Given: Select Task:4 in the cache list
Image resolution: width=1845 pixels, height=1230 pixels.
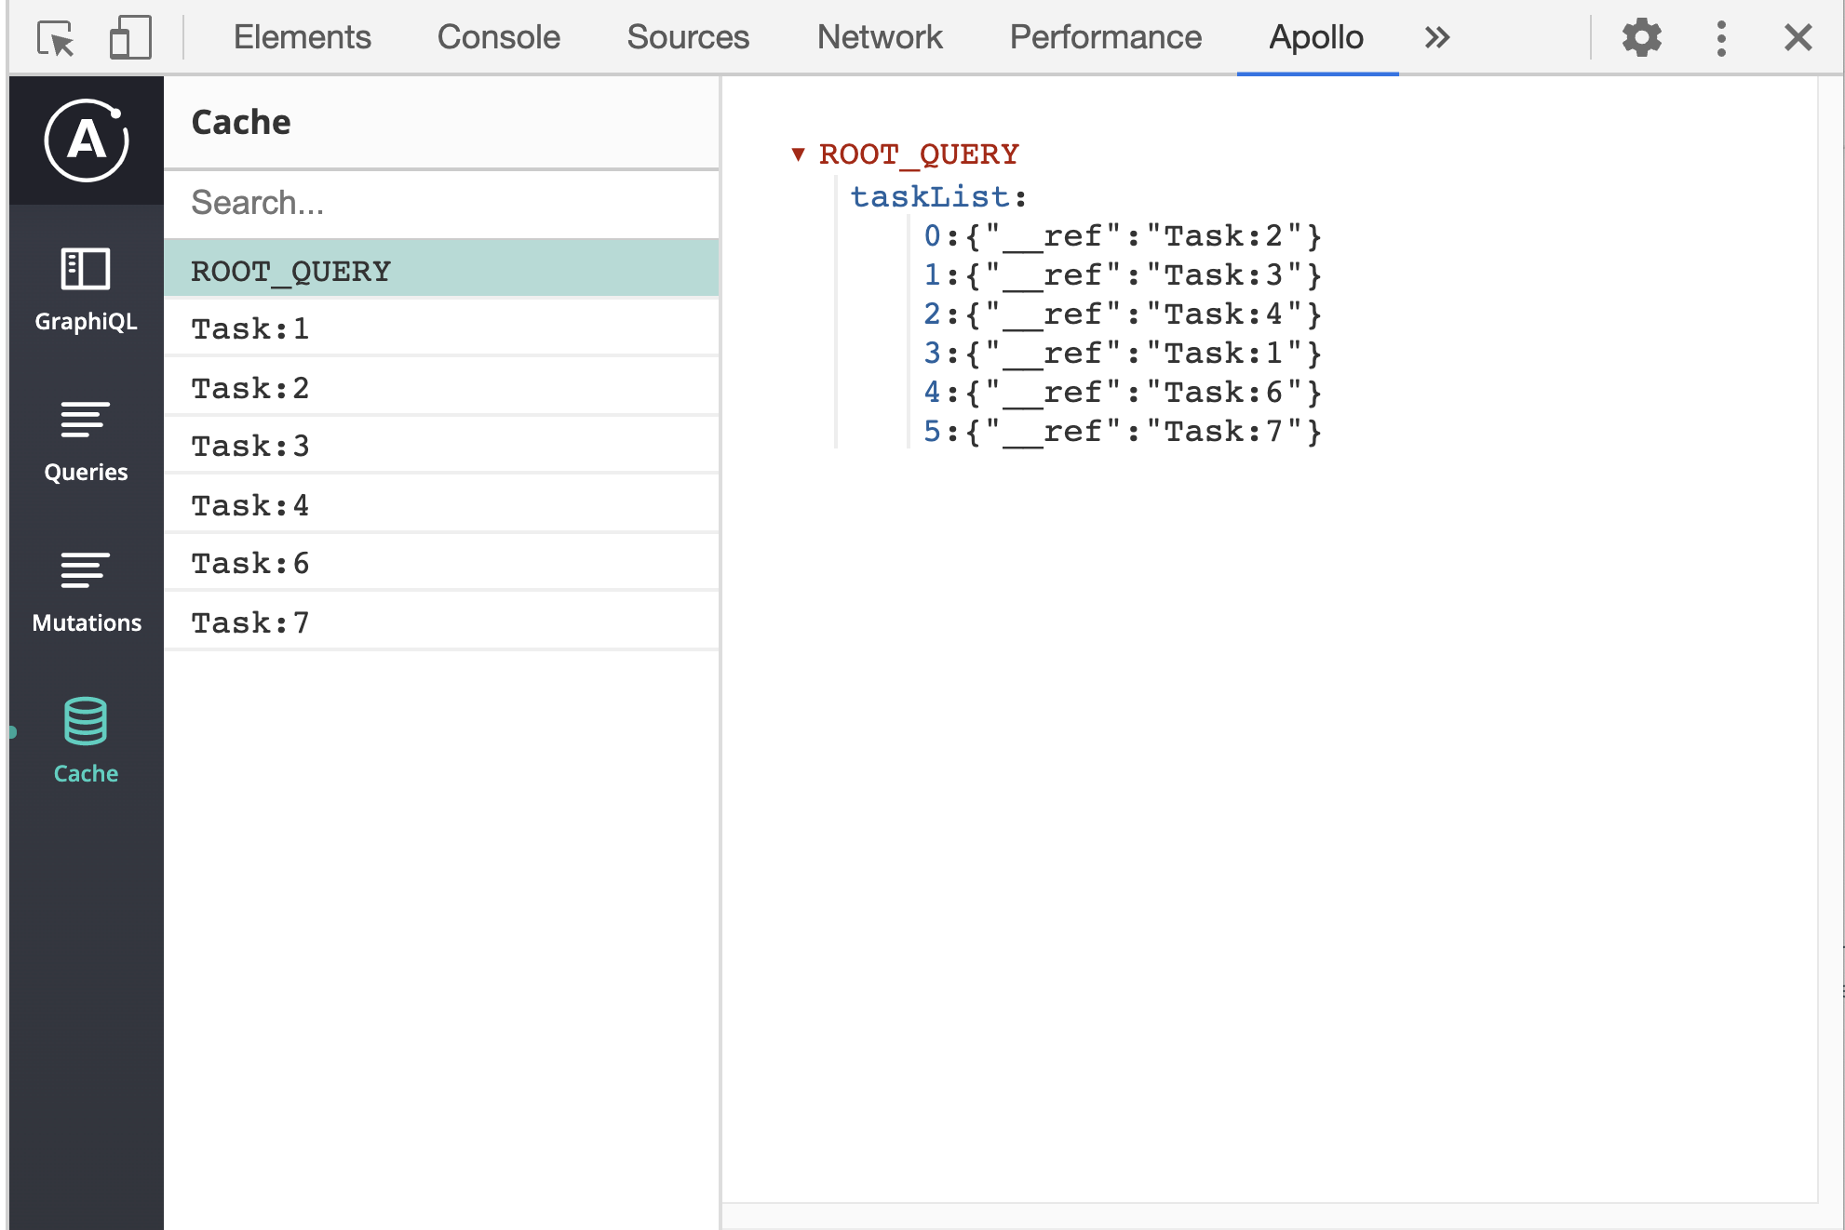Looking at the screenshot, I should tap(441, 504).
